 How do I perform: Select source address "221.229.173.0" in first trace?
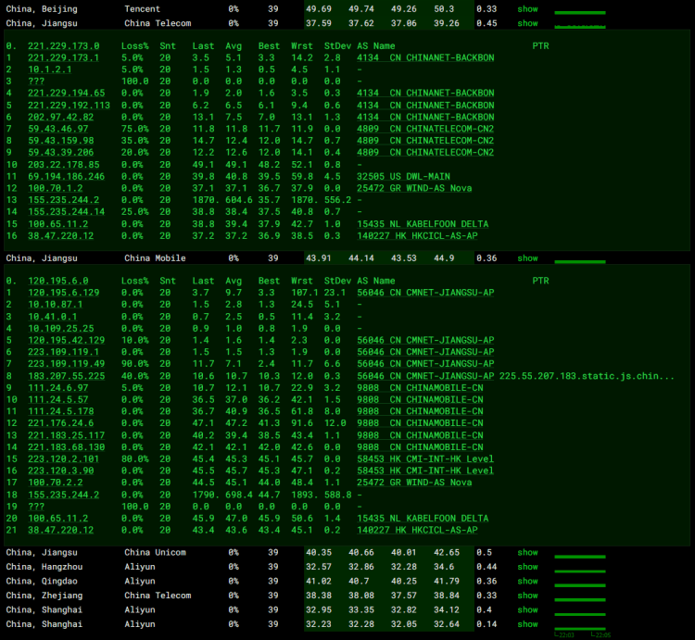[x=63, y=46]
